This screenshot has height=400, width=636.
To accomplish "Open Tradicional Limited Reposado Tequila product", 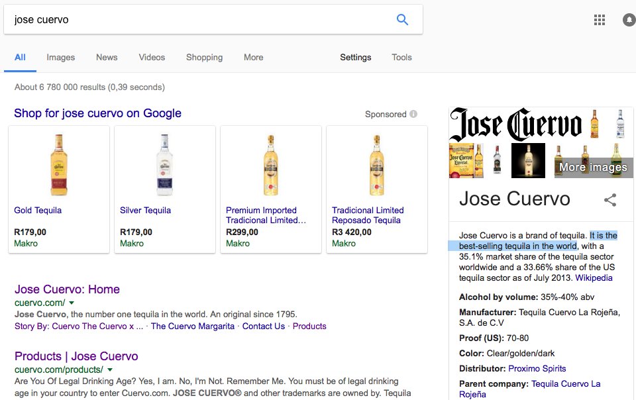I will 368,215.
